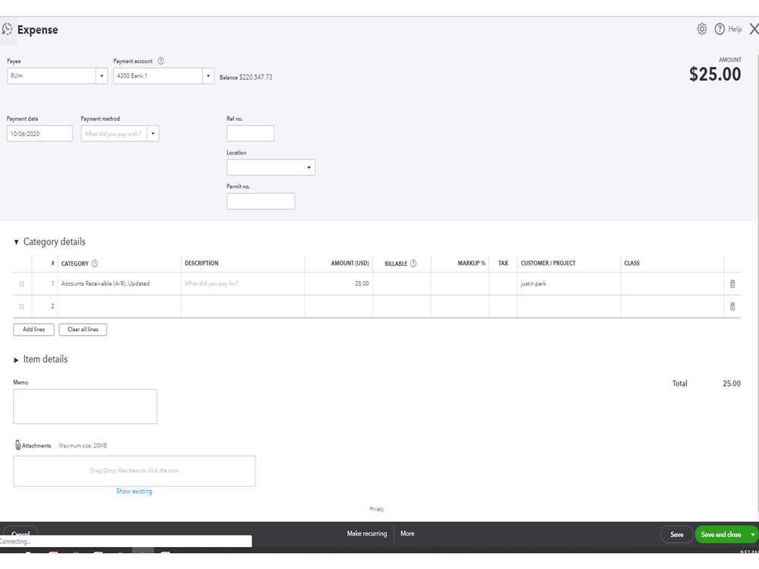Screen dimensions: 759x569
Task: Click the Save button
Action: click(677, 535)
